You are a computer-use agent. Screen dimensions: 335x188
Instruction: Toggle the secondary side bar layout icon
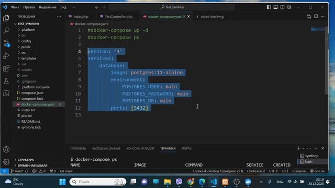[x=283, y=7]
